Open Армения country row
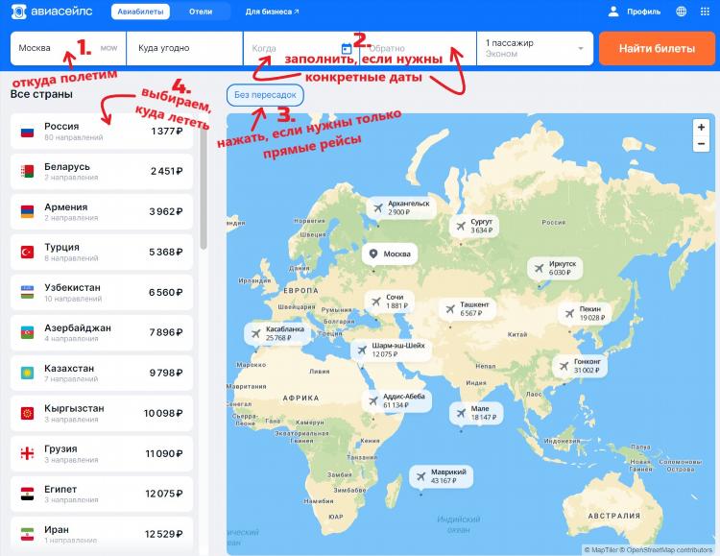Viewport: 720px width, 556px height. [102, 212]
